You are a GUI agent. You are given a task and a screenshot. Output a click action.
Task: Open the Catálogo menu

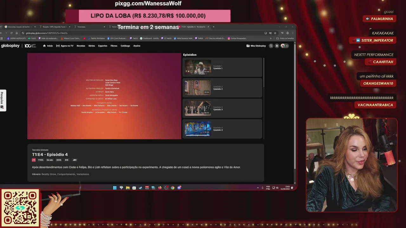pos(125,46)
